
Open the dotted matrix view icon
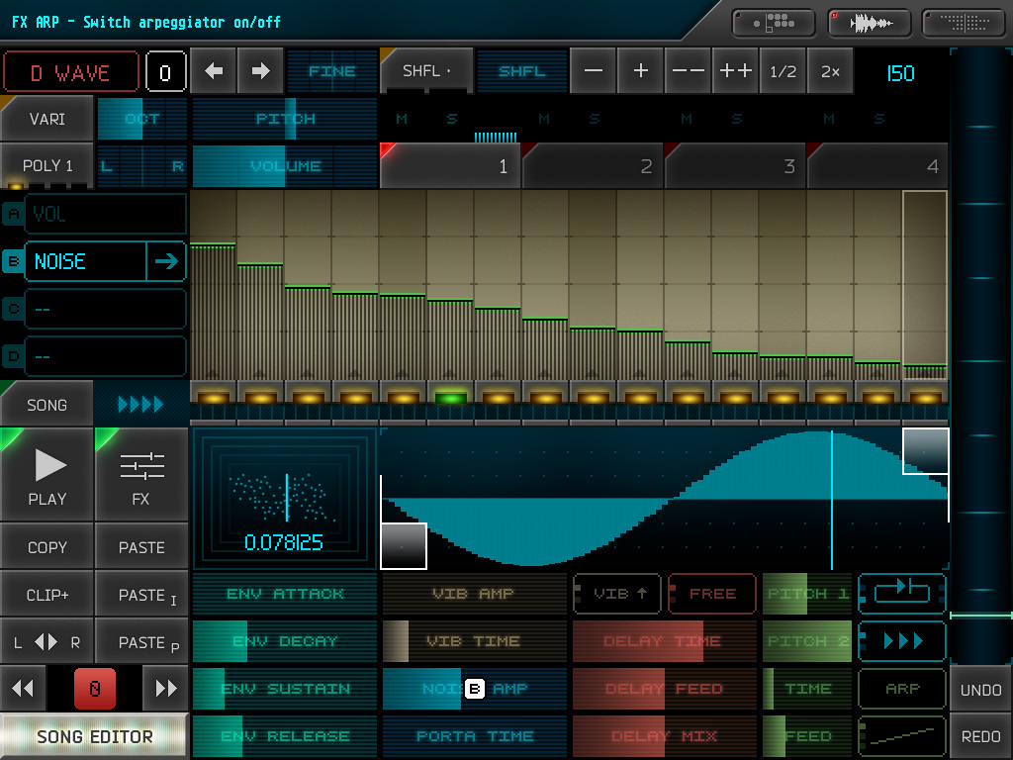pyautogui.click(x=964, y=24)
